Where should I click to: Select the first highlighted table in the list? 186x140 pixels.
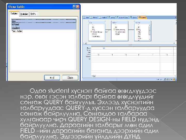click(x=44, y=21)
